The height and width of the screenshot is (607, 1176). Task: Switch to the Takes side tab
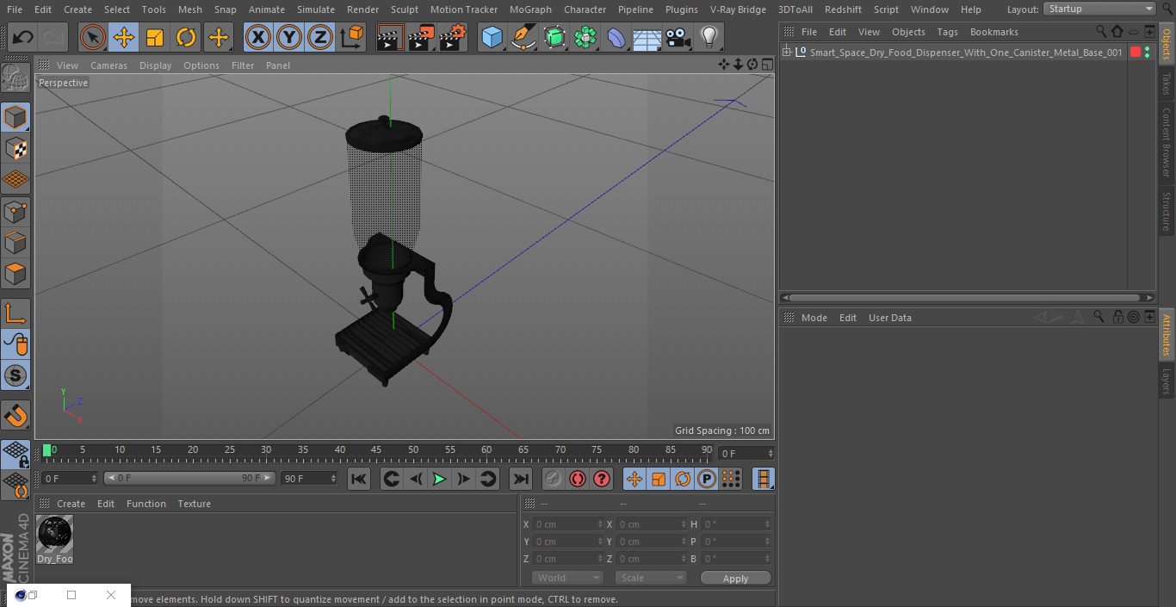click(x=1167, y=84)
